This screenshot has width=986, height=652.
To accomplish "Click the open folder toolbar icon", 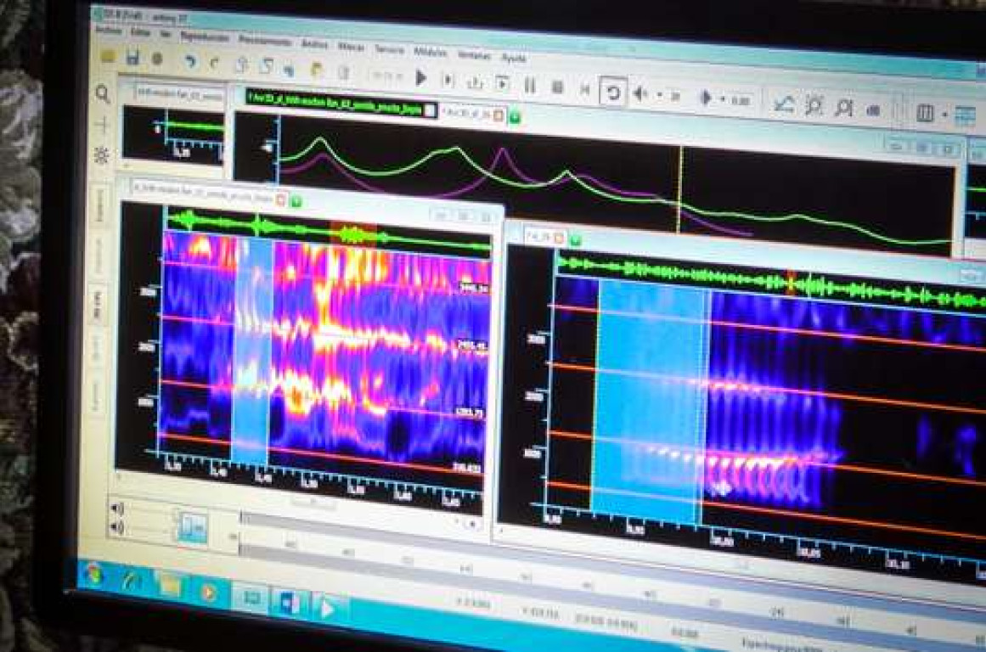I will (108, 57).
